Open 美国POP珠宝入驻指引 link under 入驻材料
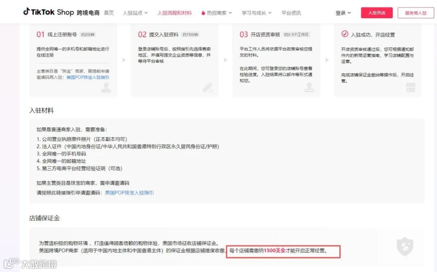This screenshot has height=272, width=437. click(129, 193)
